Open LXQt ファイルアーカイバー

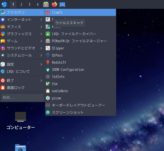(81, 34)
